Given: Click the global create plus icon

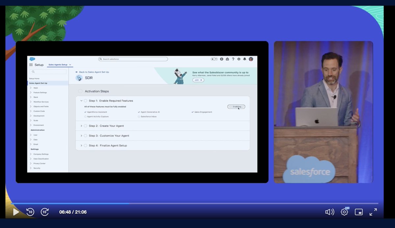Looking at the screenshot, I should click(x=221, y=59).
